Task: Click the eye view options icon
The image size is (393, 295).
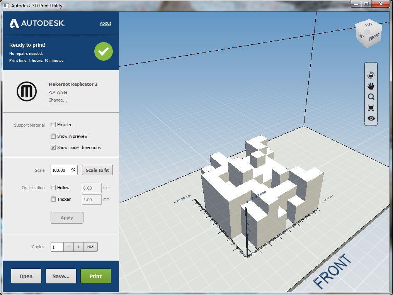Action: pyautogui.click(x=371, y=118)
